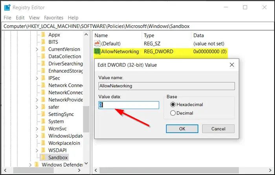Click the BITS folder icon
The image size is (275, 175).
[43, 42]
